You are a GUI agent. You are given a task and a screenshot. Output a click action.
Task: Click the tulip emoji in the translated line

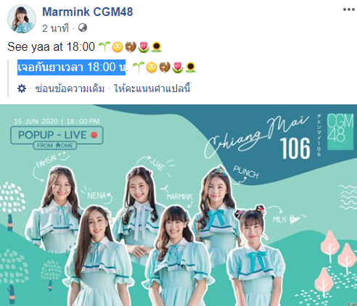[178, 67]
